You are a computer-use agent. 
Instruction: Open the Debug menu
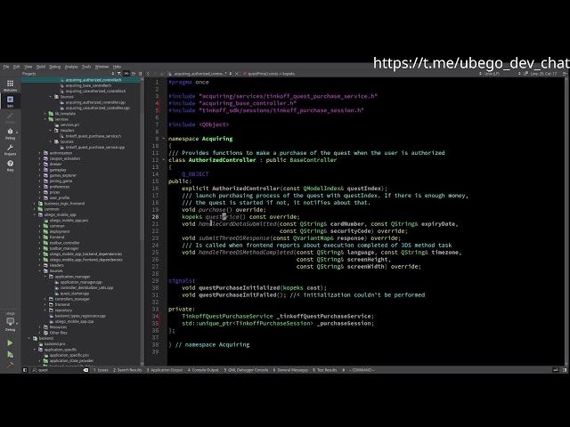(x=55, y=67)
